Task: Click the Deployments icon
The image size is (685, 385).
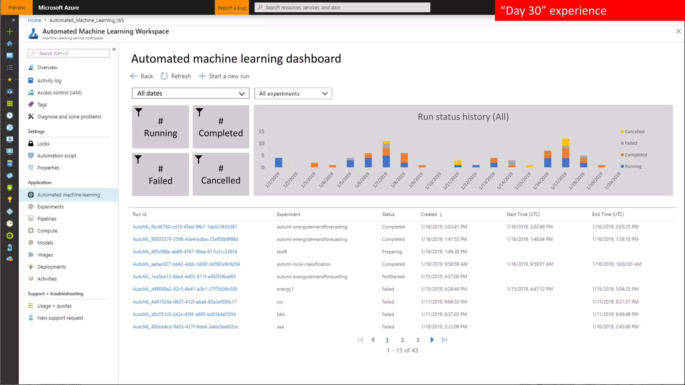Action: point(31,267)
